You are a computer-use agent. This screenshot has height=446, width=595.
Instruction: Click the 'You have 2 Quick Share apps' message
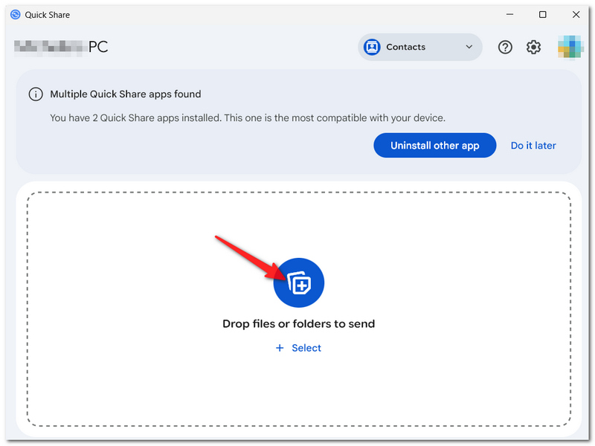pyautogui.click(x=248, y=118)
